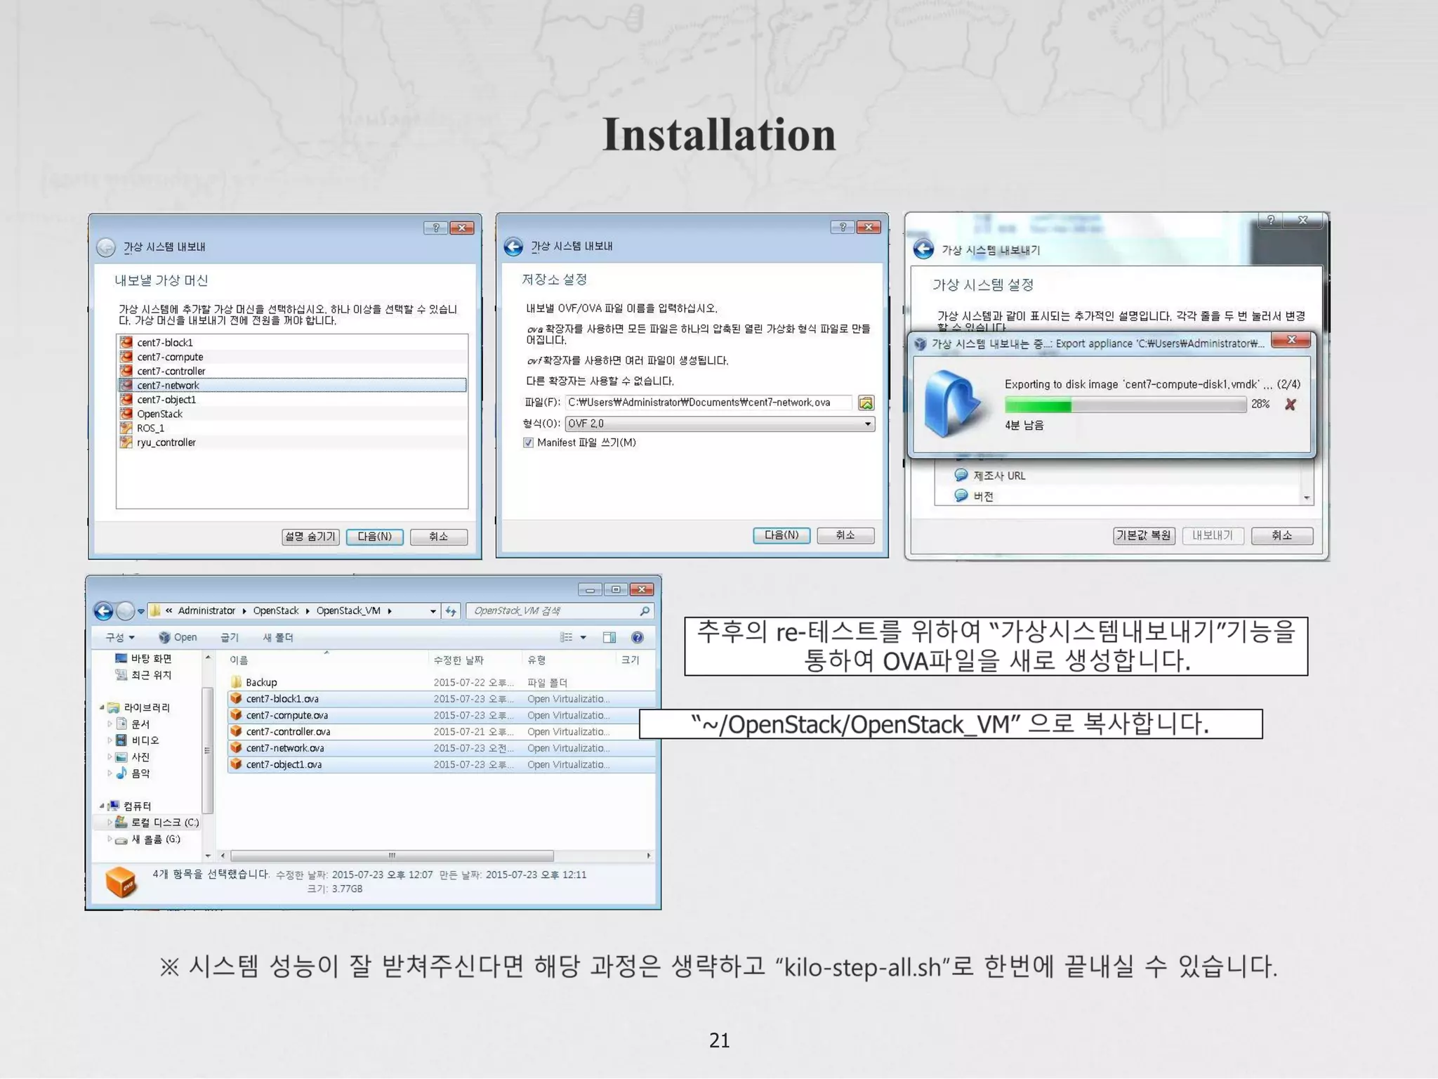Toggle Manifest 파일 쓰기 checkbox
Screen dimensions: 1438x1079
pos(528,443)
